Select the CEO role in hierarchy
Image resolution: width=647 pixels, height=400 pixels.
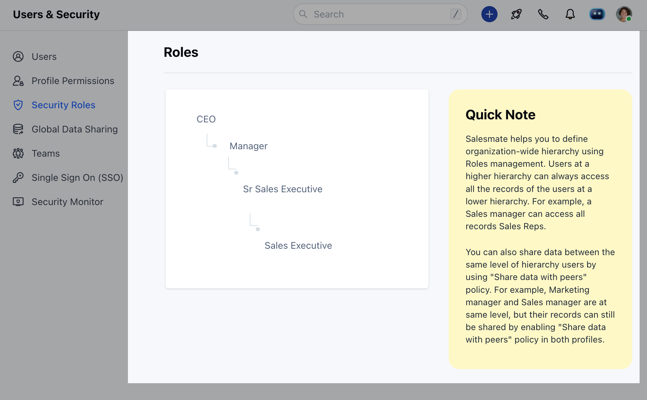(206, 119)
